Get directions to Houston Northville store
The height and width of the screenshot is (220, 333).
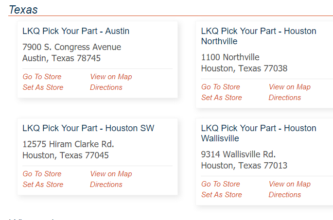(x=285, y=98)
